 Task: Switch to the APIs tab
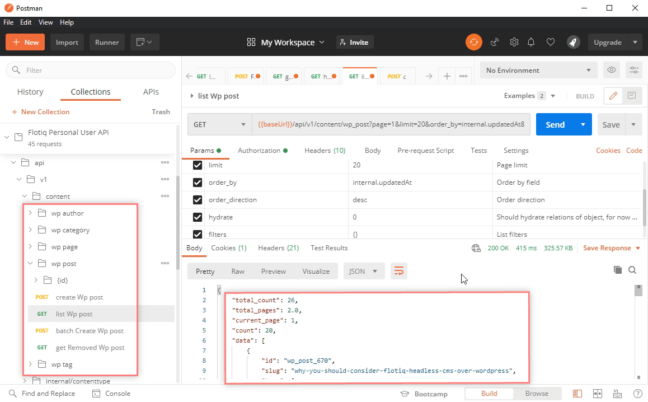151,92
